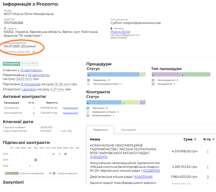Viewport: 216px width, 192px height.
Task: Switch filter to Лише успішні
Action: tap(29, 64)
